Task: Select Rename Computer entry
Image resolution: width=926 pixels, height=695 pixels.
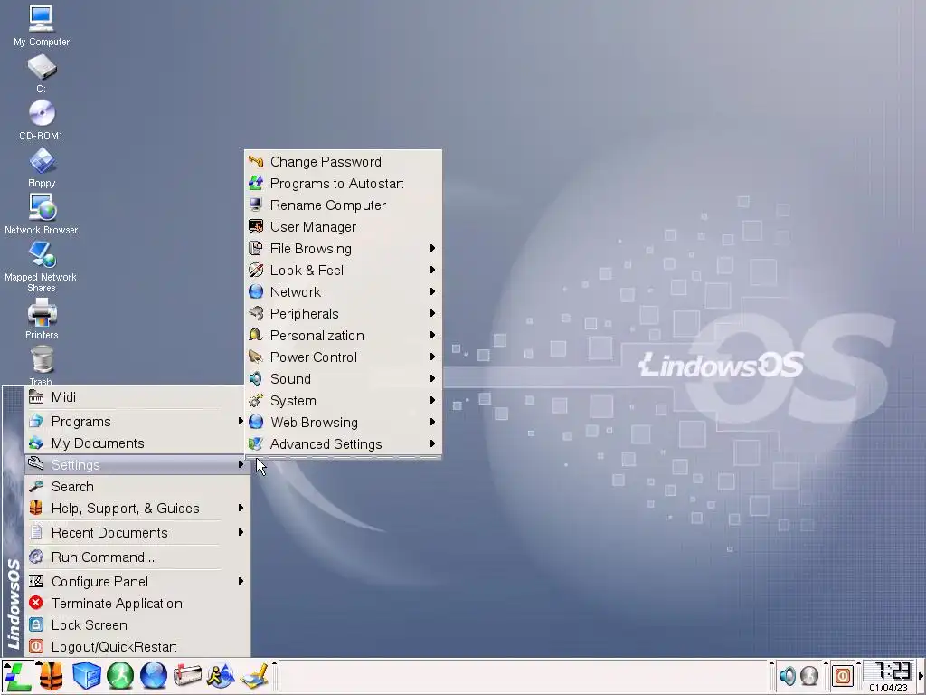Action: 343,205
